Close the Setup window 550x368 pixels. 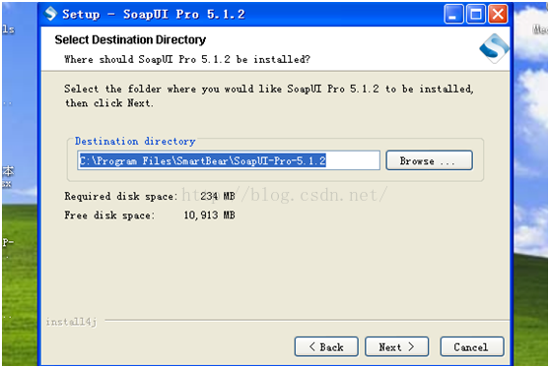[498, 15]
